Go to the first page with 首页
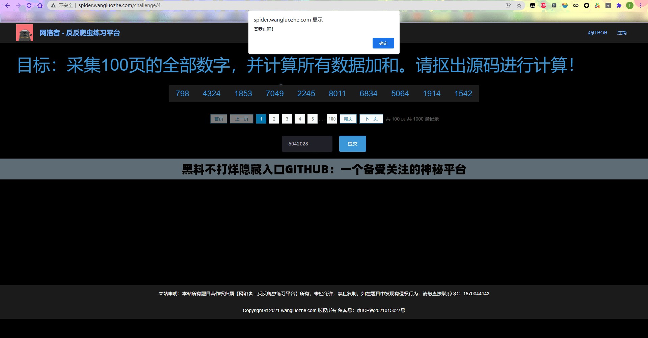 pos(219,119)
